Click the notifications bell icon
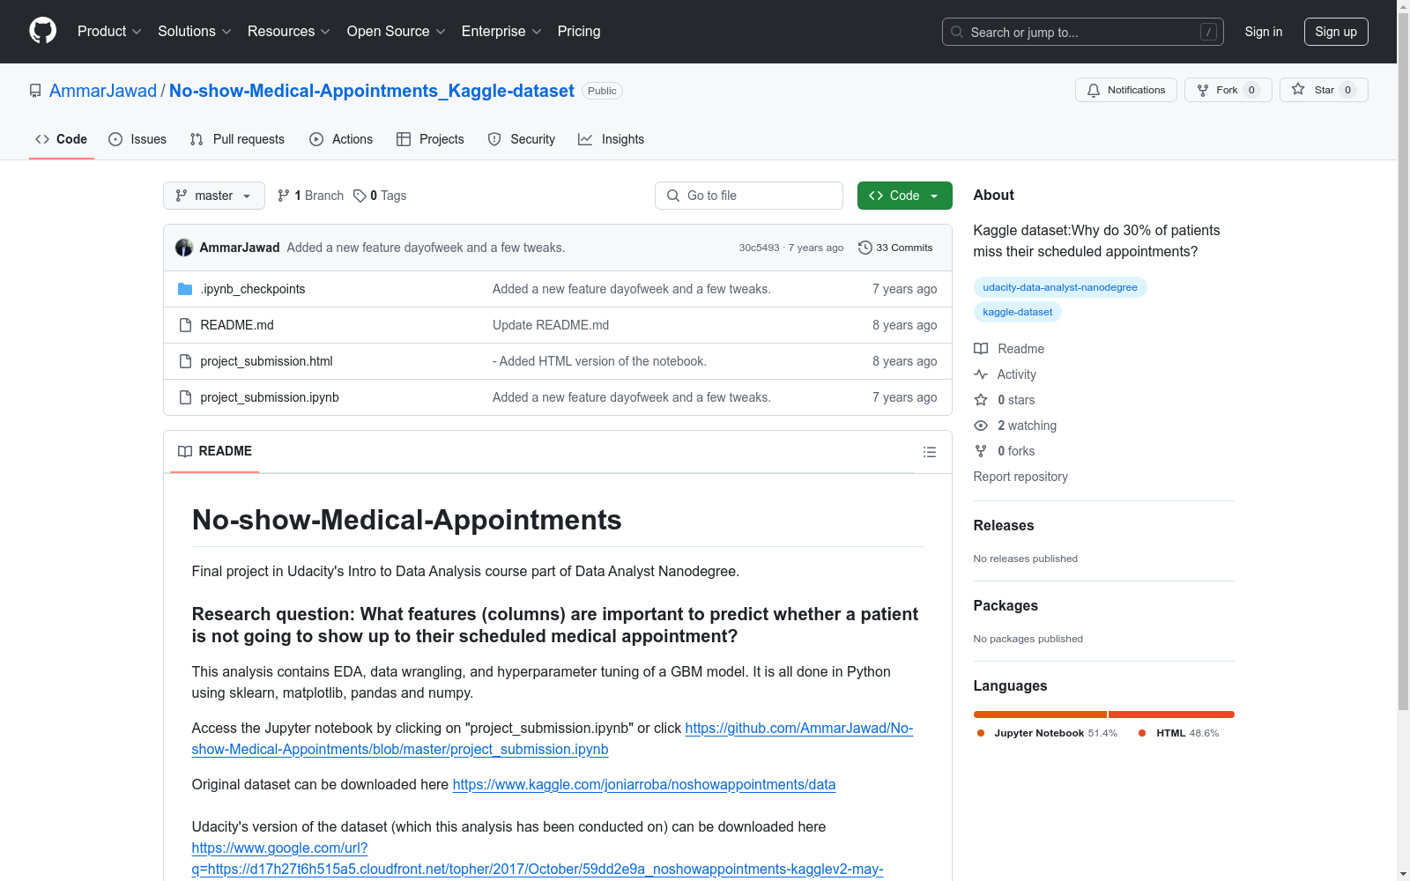 coord(1094,90)
